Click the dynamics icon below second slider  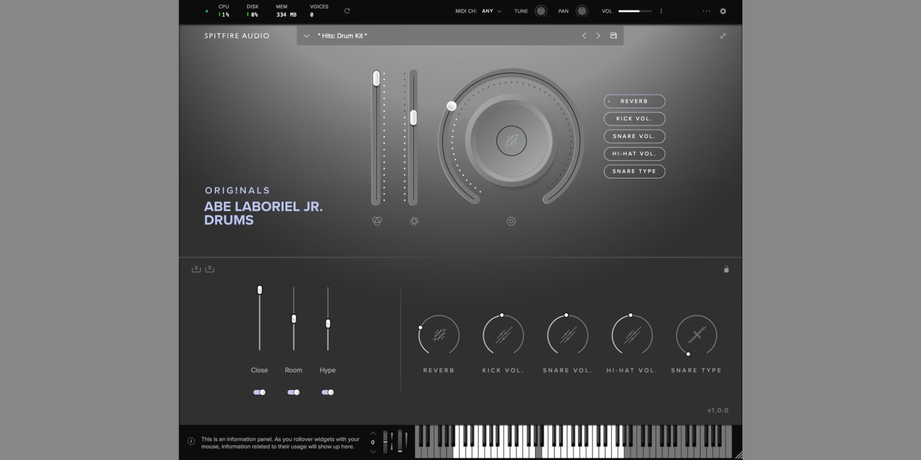pyautogui.click(x=414, y=221)
